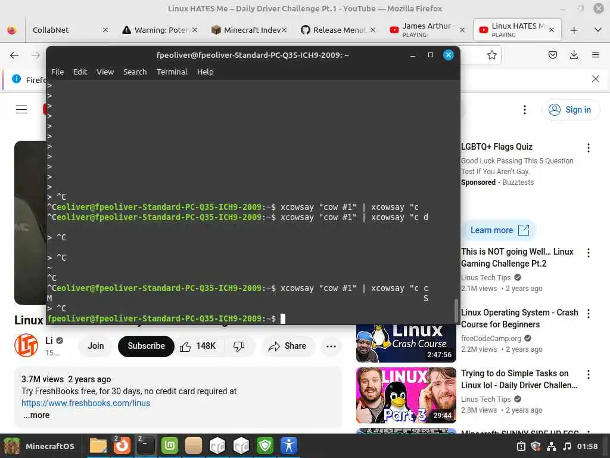The width and height of the screenshot is (610, 458).
Task: Dismiss the Firefox notification bar
Action: click(595, 79)
